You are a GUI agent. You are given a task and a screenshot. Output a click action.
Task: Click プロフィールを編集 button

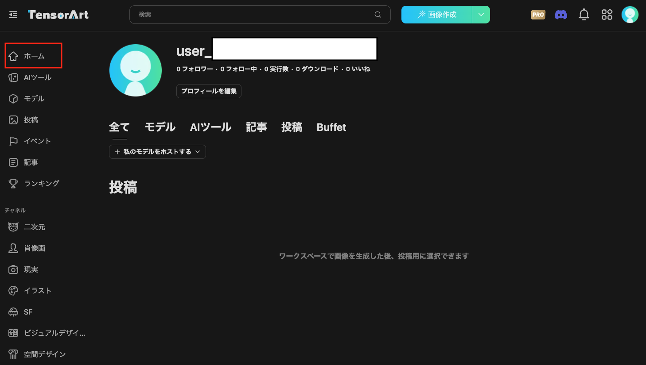click(209, 91)
